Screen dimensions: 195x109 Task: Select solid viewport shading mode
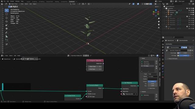[147, 4]
